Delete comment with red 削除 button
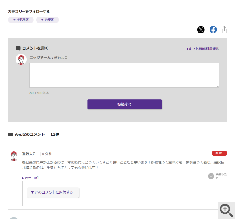The image size is (235, 219). pyautogui.click(x=219, y=153)
